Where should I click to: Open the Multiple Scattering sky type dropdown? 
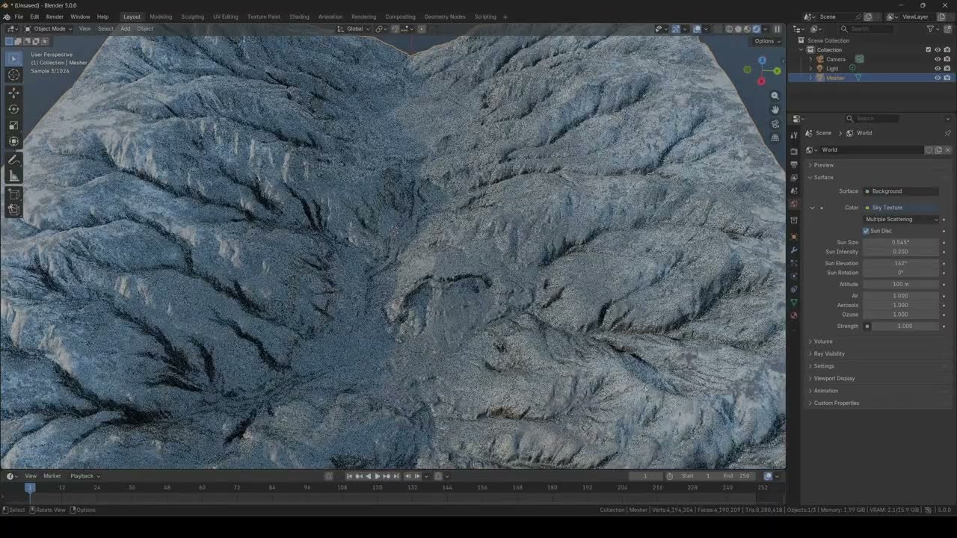click(901, 220)
